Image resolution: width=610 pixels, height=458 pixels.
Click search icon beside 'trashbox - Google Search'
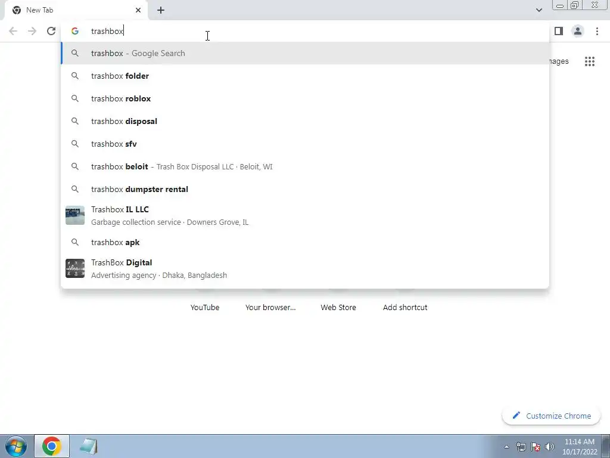click(x=75, y=53)
